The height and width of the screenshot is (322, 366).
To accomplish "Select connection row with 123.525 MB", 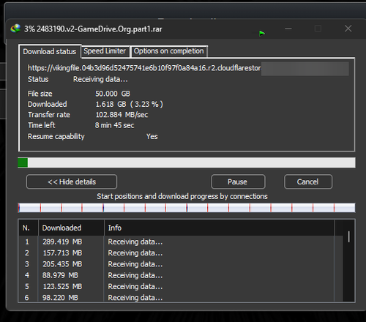I will [181, 287].
